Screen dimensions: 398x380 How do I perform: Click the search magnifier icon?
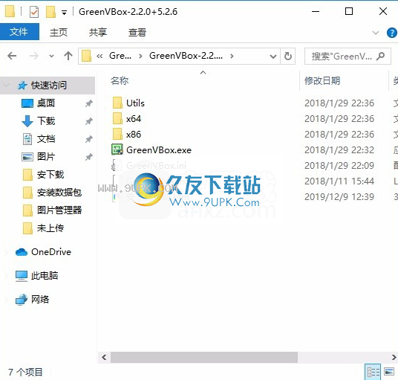pyautogui.click(x=380, y=57)
